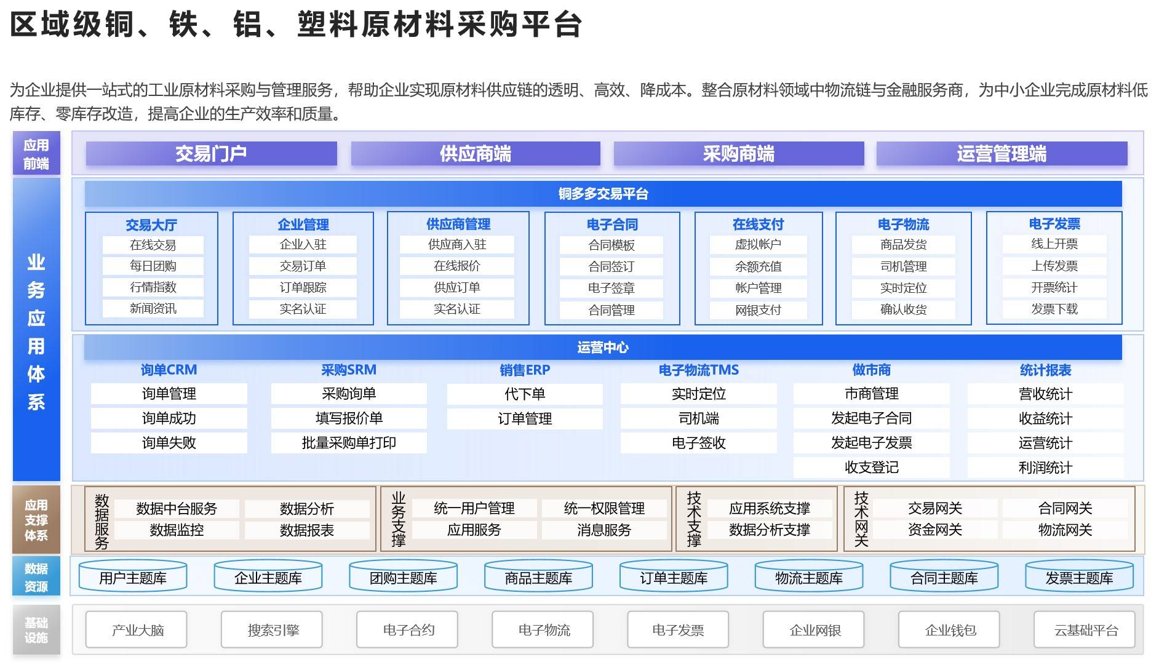Viewport: 1167px width, 665px height.
Task: Click 实名认证 under 供应商管理
Action: (x=456, y=309)
